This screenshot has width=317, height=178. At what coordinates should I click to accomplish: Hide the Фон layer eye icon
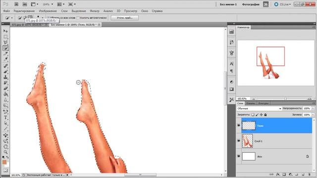(x=239, y=156)
